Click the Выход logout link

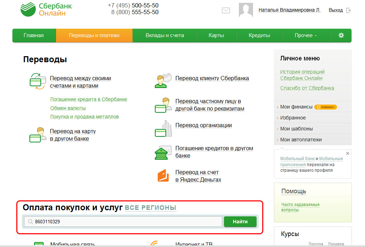[x=336, y=10]
